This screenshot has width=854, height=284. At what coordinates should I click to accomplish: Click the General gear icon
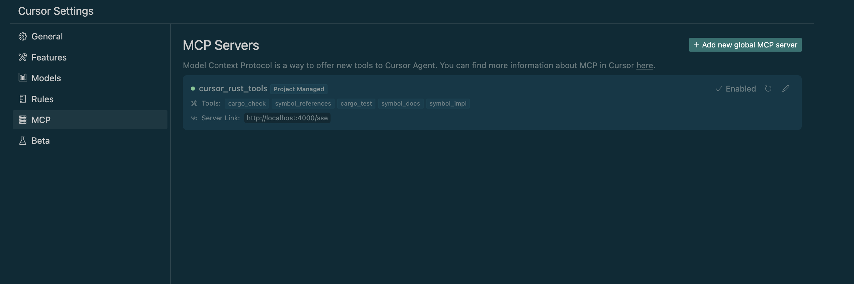23,36
